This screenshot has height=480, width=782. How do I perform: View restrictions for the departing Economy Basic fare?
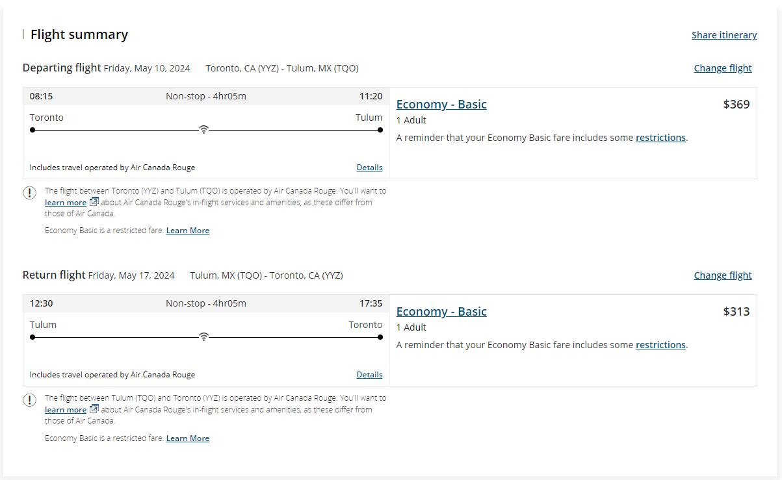click(660, 138)
